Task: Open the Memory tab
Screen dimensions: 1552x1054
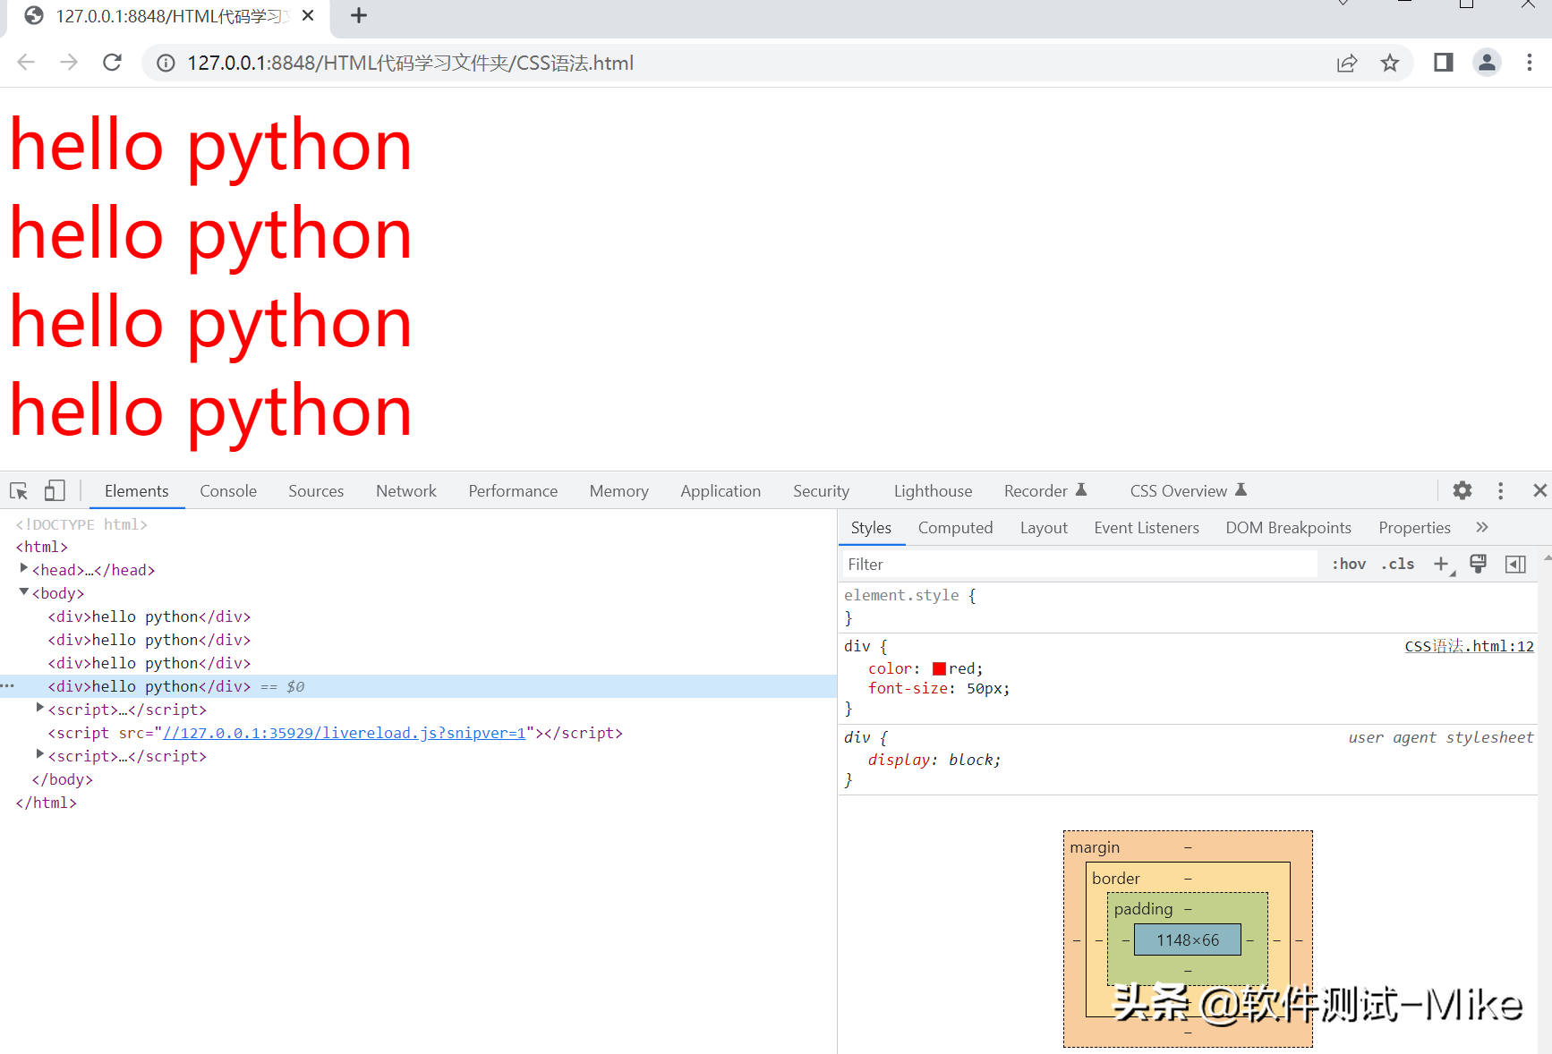Action: (619, 491)
